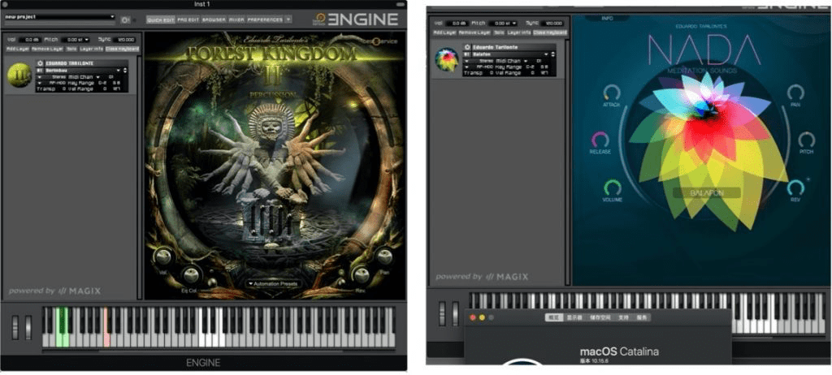The width and height of the screenshot is (832, 375).
Task: Step the Berimbau preset with the up-down arrows
Action: point(125,70)
